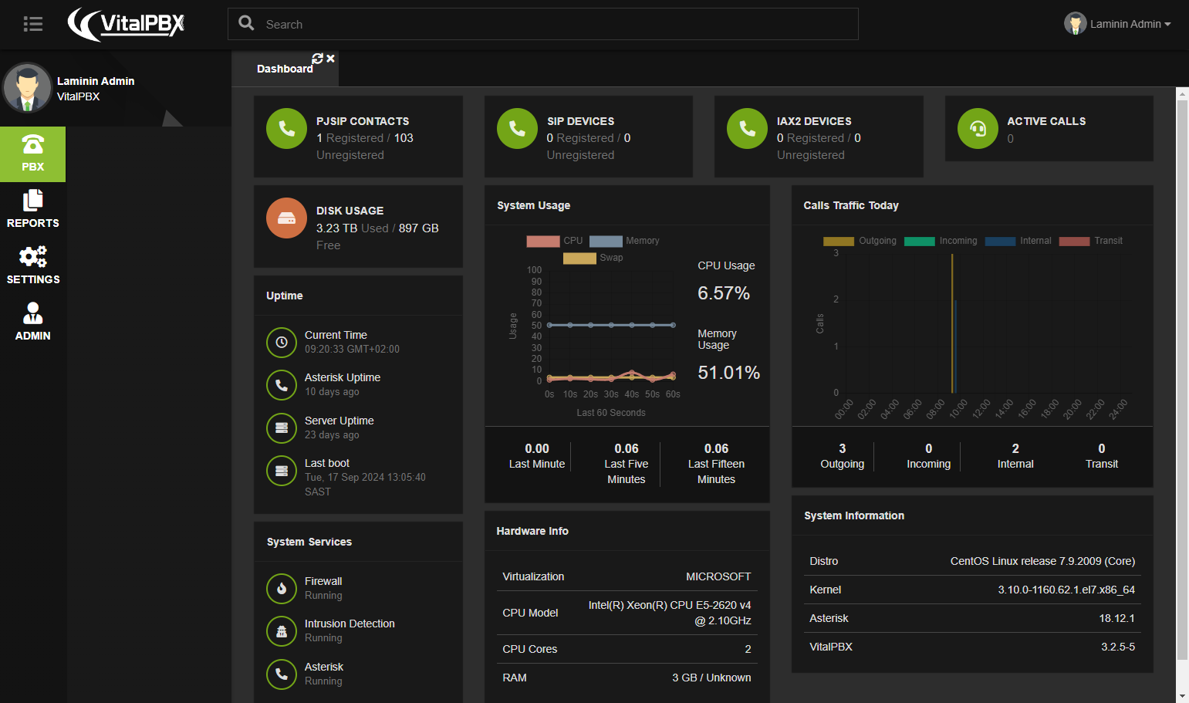Click the magnifier search icon

246,23
